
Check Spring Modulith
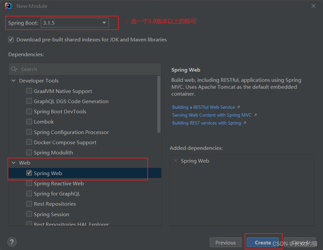click(x=29, y=152)
